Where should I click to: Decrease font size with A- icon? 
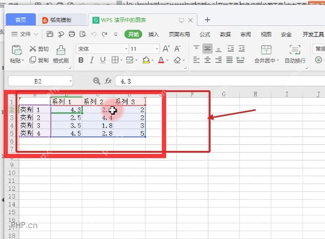coord(177,49)
